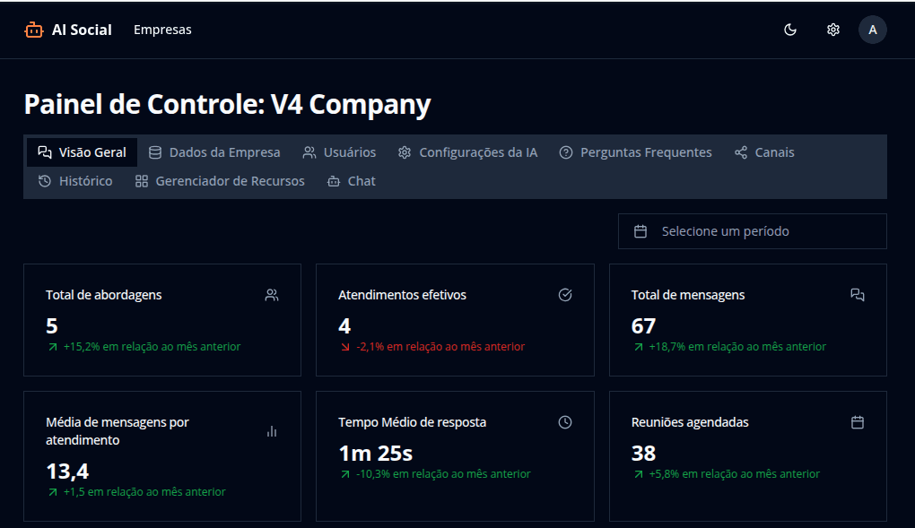Switch to the Chat tab
Screen dimensions: 915x528
coord(351,181)
